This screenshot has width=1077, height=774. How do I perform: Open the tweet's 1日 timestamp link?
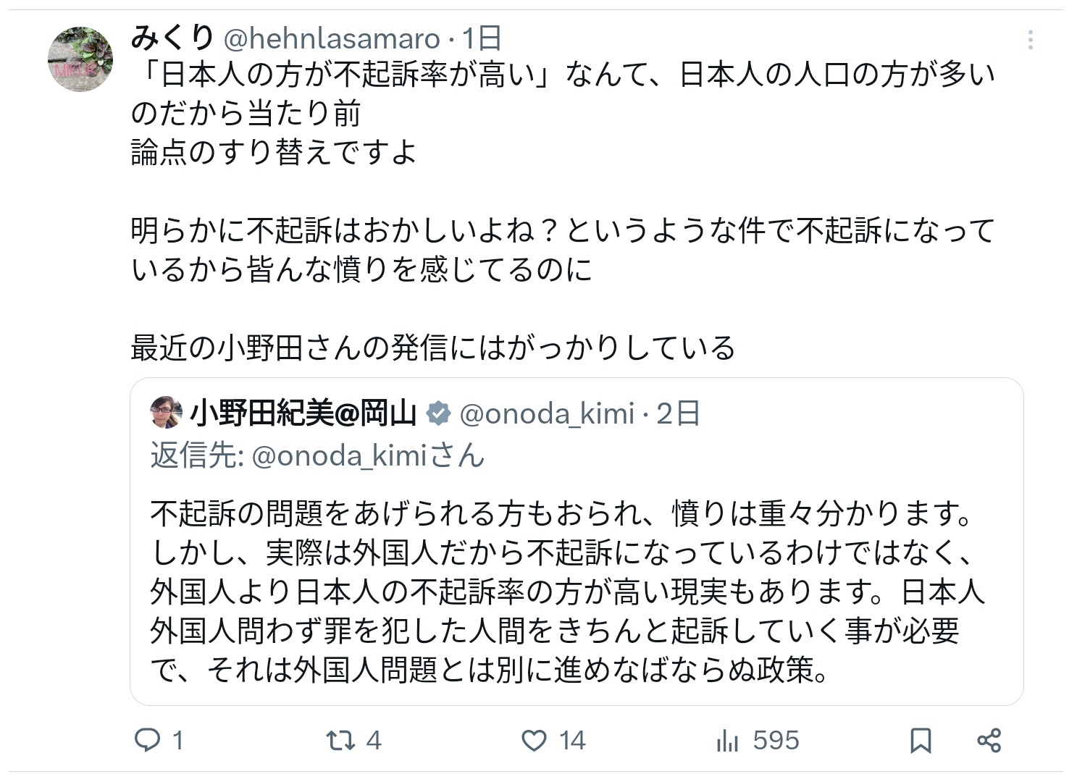tap(482, 38)
